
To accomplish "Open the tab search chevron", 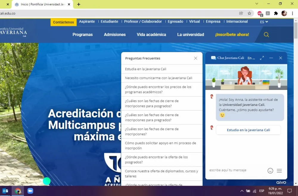I will (257, 4).
